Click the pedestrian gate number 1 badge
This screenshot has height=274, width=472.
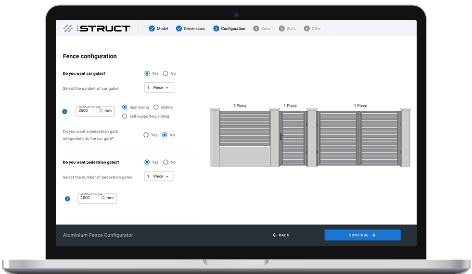[67, 199]
